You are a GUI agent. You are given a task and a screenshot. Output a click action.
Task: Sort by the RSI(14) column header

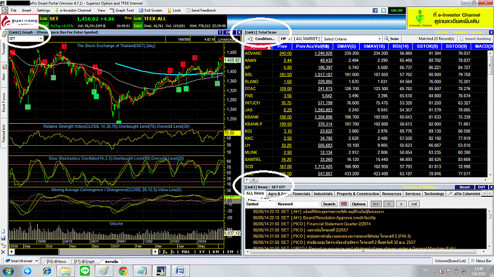[x=400, y=46]
